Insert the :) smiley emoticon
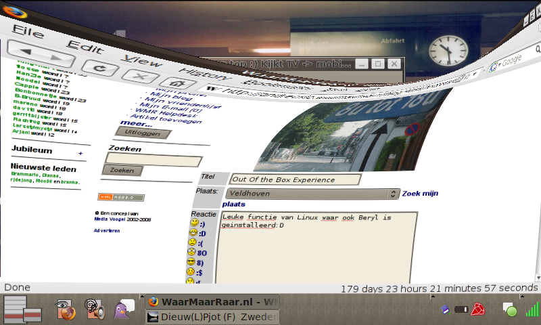The height and width of the screenshot is (325, 541). [194, 223]
